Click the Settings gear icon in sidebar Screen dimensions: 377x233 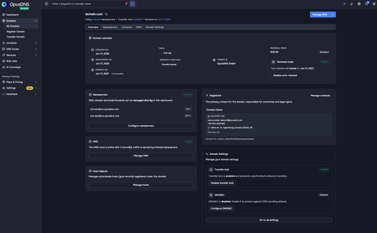coord(3,88)
